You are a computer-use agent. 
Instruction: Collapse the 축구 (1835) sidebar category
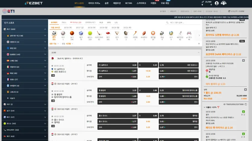pos(45,29)
